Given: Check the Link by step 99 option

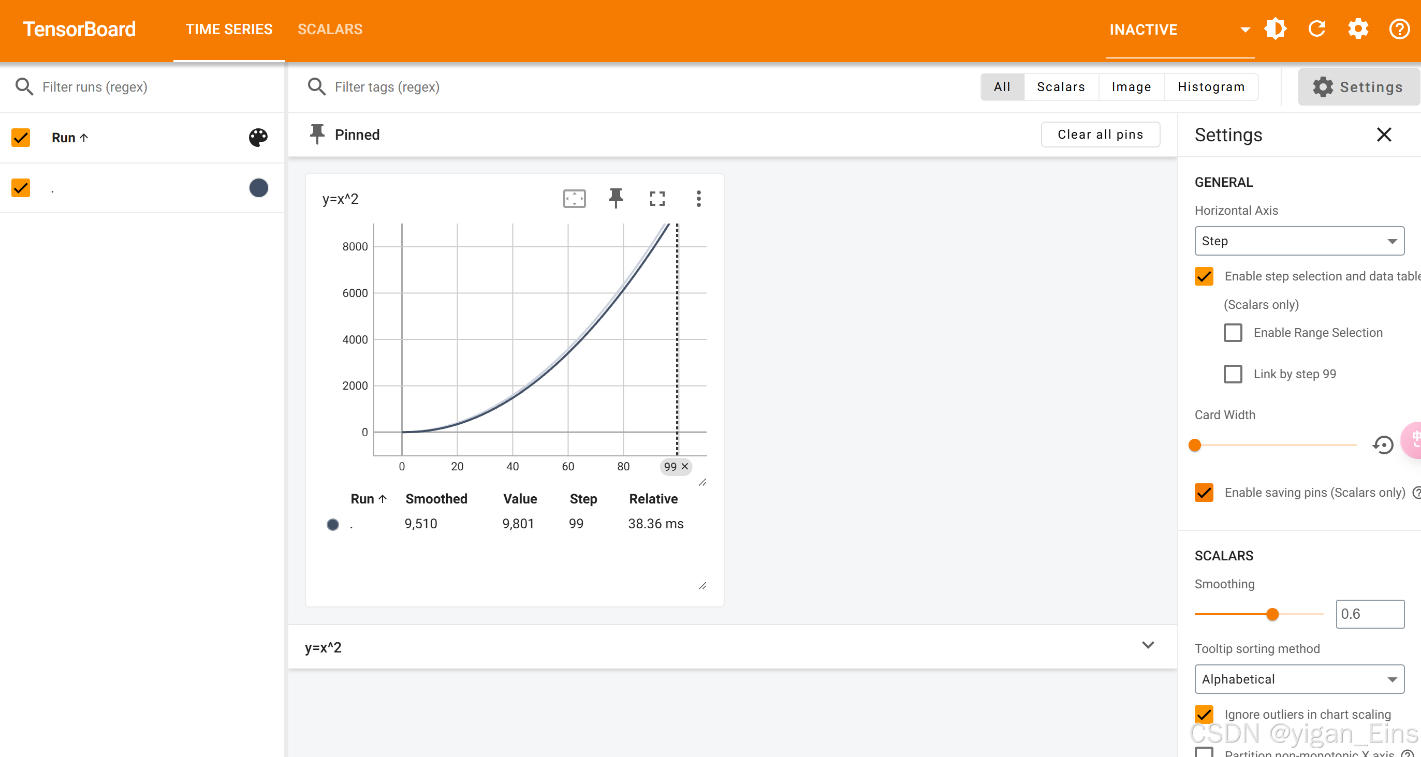Looking at the screenshot, I should tap(1233, 374).
